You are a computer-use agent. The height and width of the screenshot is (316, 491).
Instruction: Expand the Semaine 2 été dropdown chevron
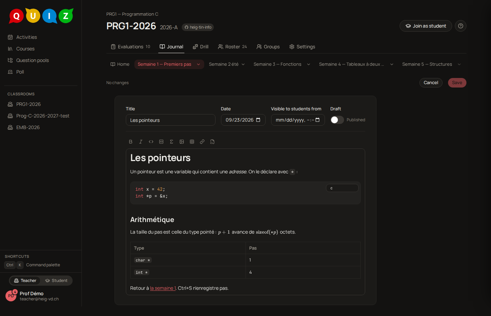[243, 64]
